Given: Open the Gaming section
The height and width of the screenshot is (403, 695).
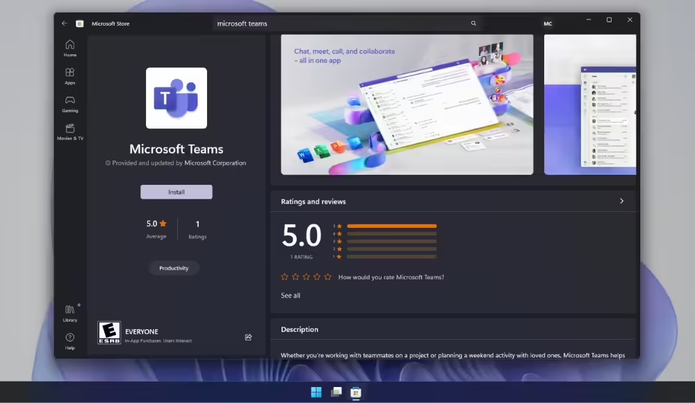Looking at the screenshot, I should (x=69, y=104).
